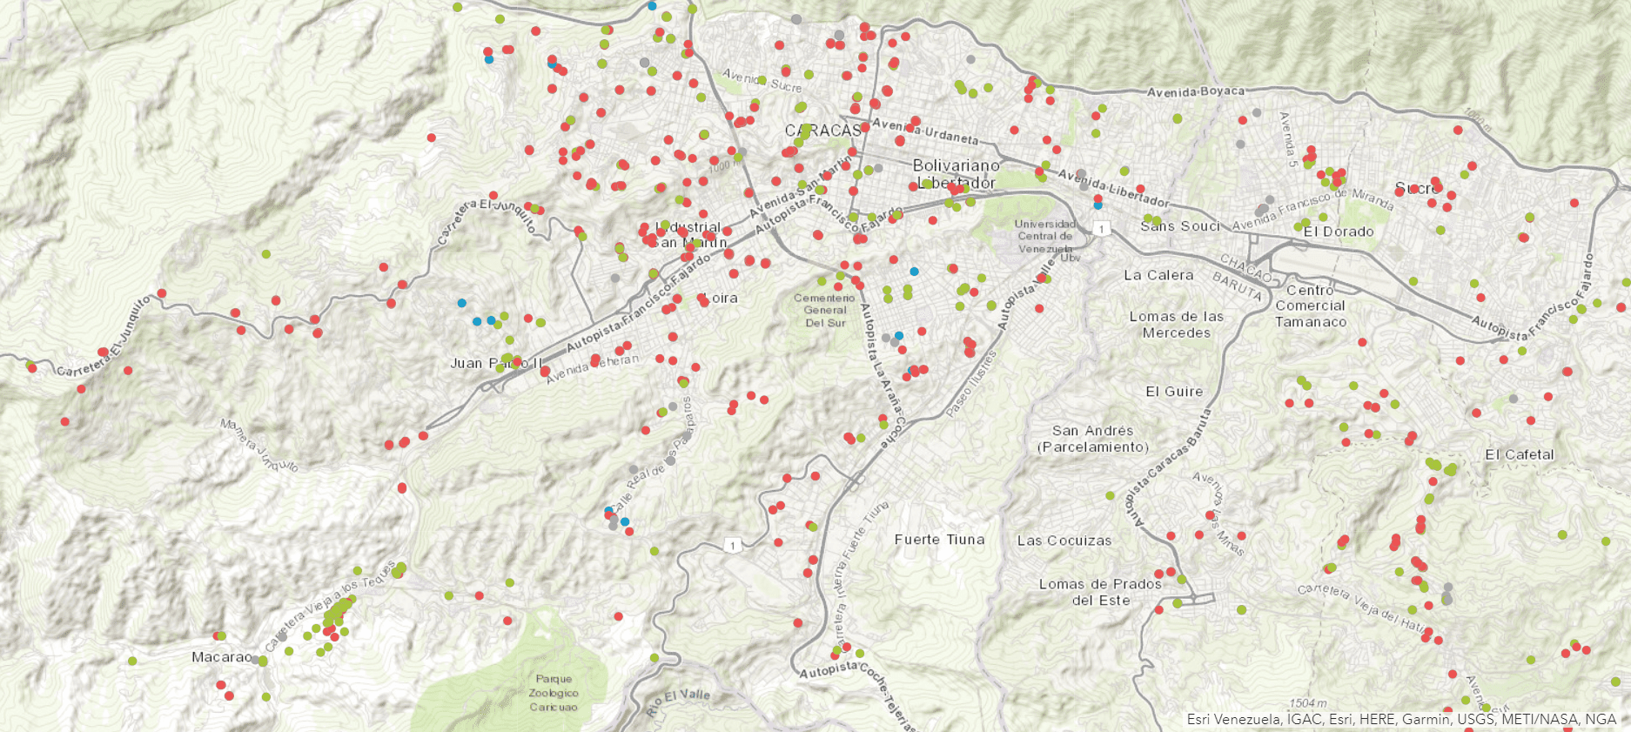The width and height of the screenshot is (1631, 732).
Task: Click the Ubv label near the university
Action: [x=1070, y=258]
